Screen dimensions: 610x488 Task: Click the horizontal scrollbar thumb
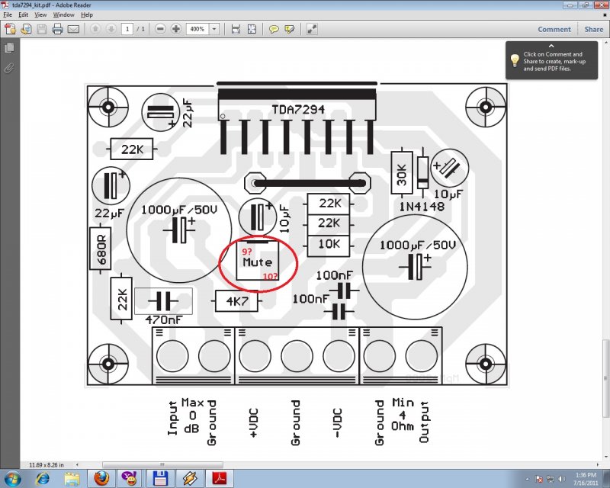pos(162,464)
